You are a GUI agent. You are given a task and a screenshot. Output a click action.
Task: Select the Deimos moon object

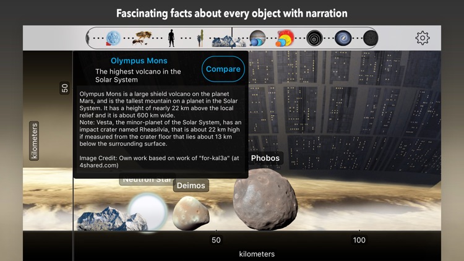(x=191, y=213)
